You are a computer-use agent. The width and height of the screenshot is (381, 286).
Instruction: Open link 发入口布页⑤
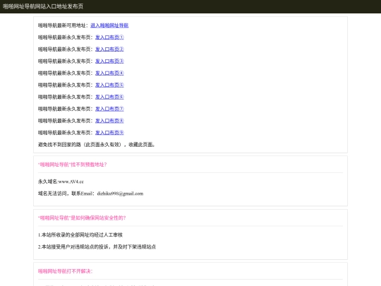(x=109, y=85)
